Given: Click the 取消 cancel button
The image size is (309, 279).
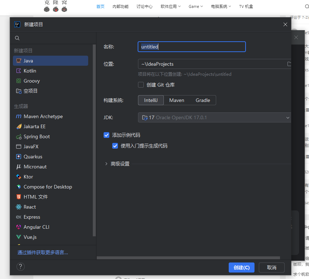Looking at the screenshot, I should click(272, 268).
